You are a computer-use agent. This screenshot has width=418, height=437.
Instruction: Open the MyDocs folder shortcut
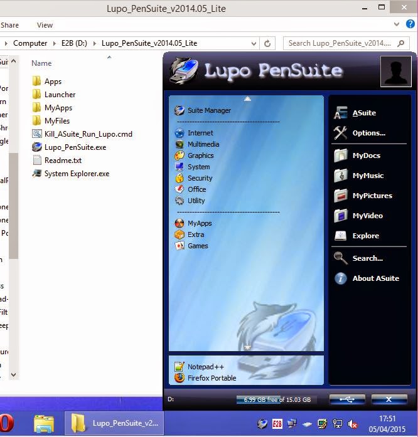pyautogui.click(x=357, y=155)
